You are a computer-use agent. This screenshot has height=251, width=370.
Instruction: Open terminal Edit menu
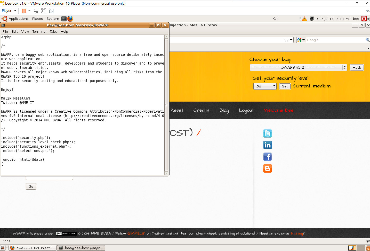pyautogui.click(x=14, y=31)
